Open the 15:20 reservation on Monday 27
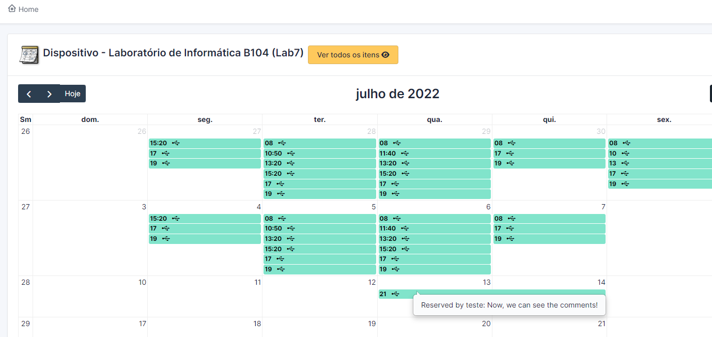 [205, 143]
